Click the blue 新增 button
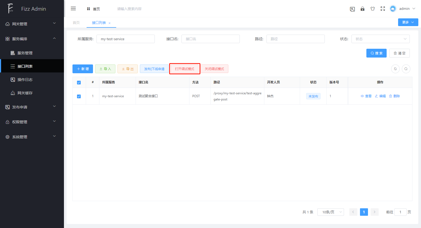421x228 pixels. coord(83,69)
